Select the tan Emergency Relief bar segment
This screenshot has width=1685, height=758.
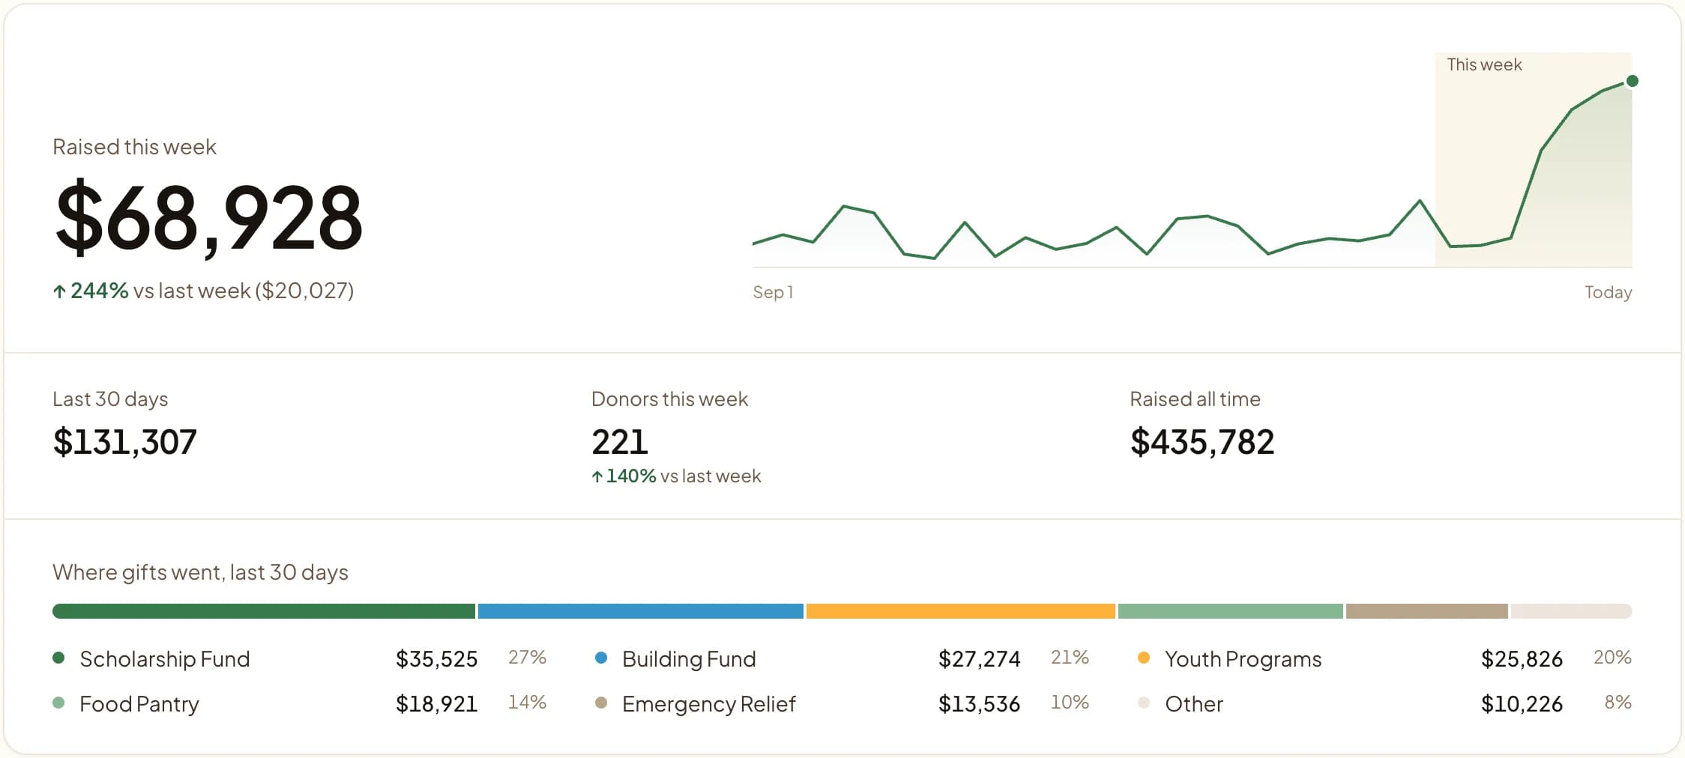[1427, 611]
